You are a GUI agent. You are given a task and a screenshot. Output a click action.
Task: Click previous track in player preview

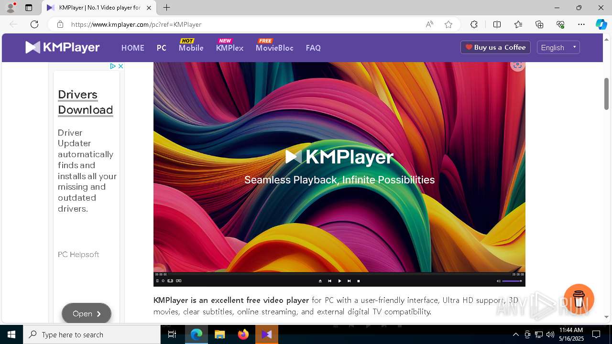(x=329, y=281)
